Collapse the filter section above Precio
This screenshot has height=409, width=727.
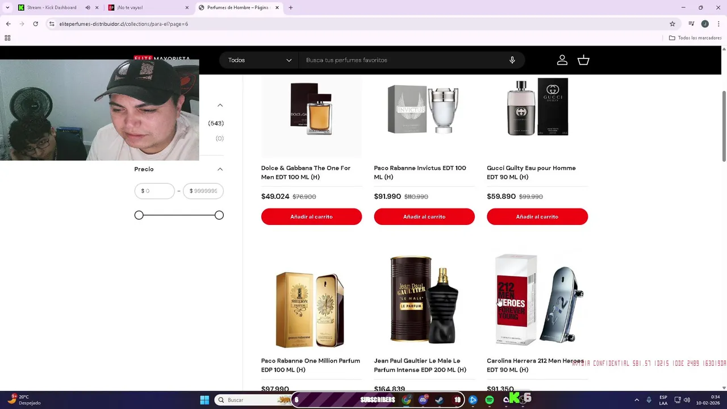[220, 105]
